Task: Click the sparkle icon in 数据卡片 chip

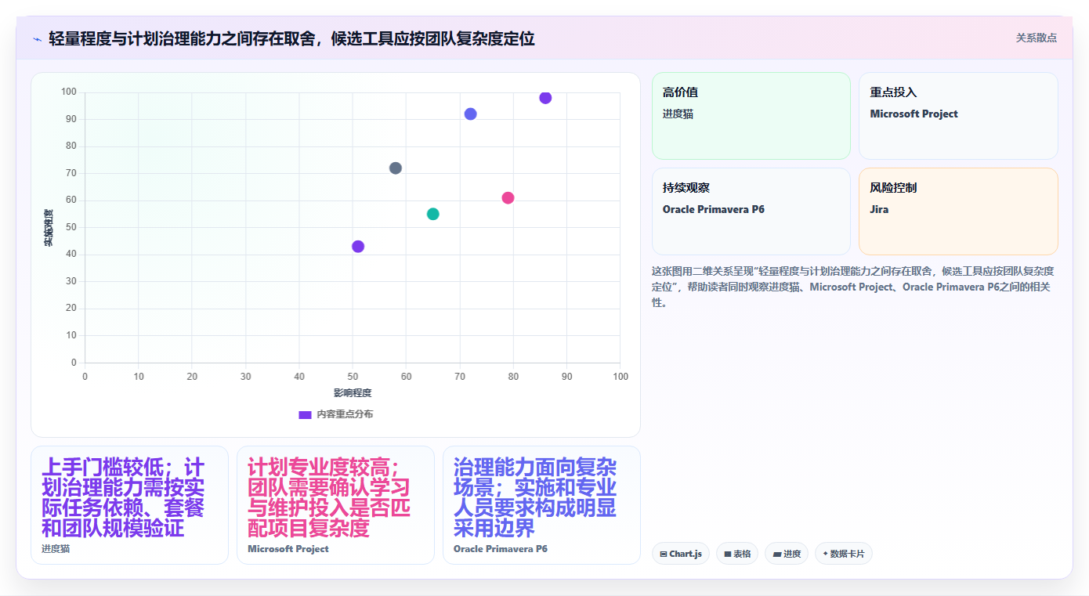Action: [x=825, y=554]
